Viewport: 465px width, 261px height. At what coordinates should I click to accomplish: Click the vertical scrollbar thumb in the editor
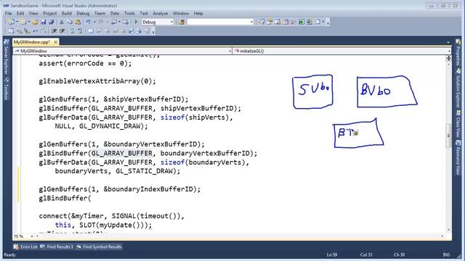pyautogui.click(x=449, y=136)
